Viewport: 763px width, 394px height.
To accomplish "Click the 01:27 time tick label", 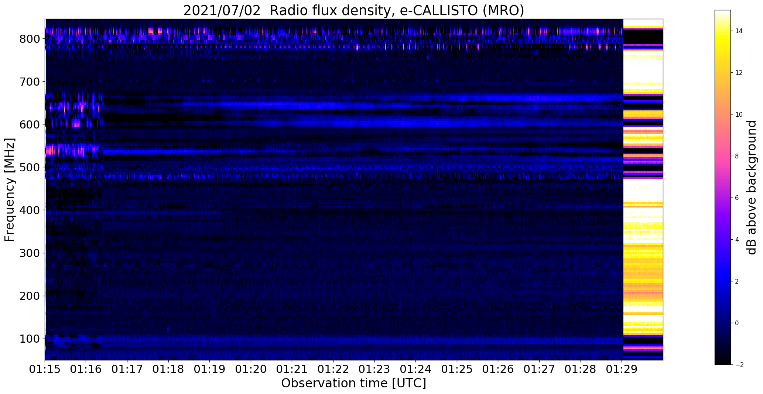I will 539,369.
